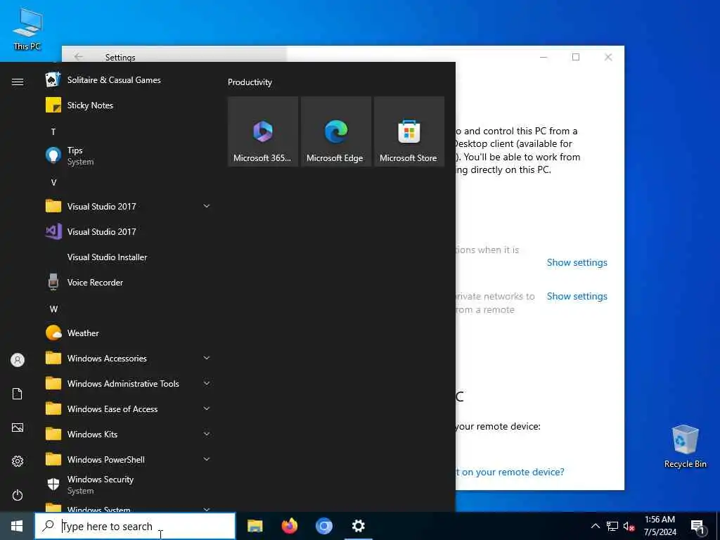
Task: Maximize the Settings window
Action: [576, 57]
